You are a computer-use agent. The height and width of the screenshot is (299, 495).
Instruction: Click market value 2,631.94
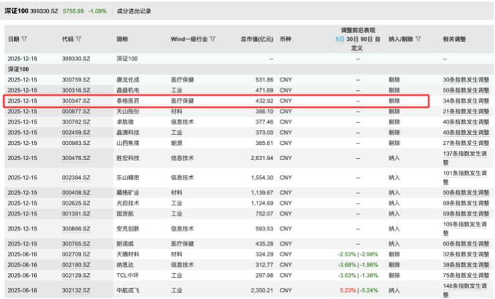[262, 158]
